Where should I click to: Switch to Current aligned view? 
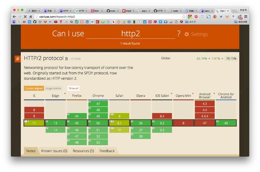[x=34, y=88]
